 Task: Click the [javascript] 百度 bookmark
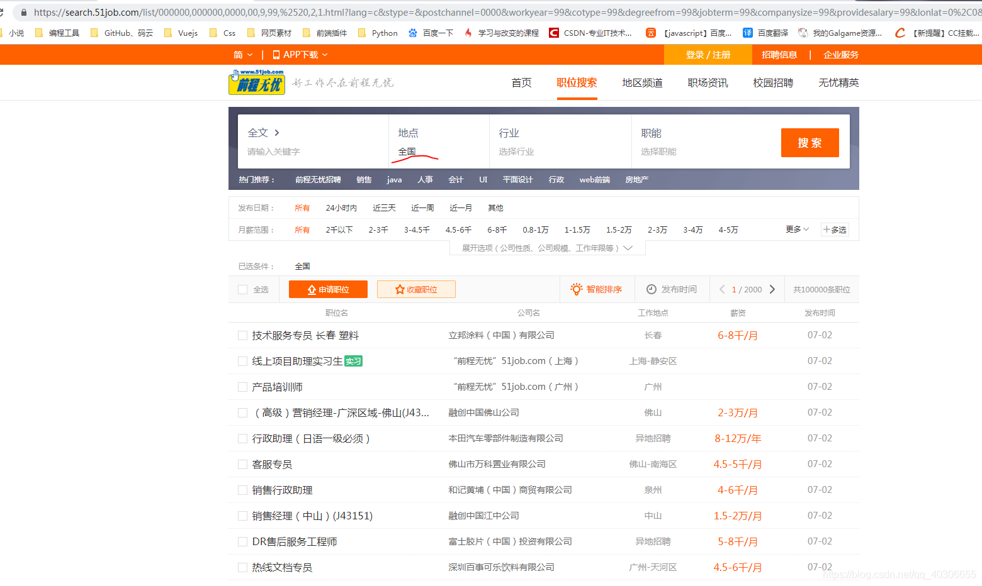pyautogui.click(x=689, y=33)
